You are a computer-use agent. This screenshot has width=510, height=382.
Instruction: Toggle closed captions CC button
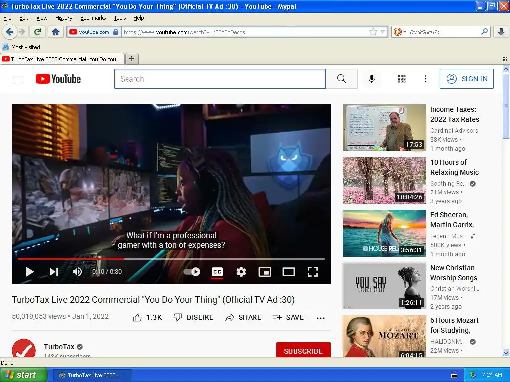pos(217,272)
